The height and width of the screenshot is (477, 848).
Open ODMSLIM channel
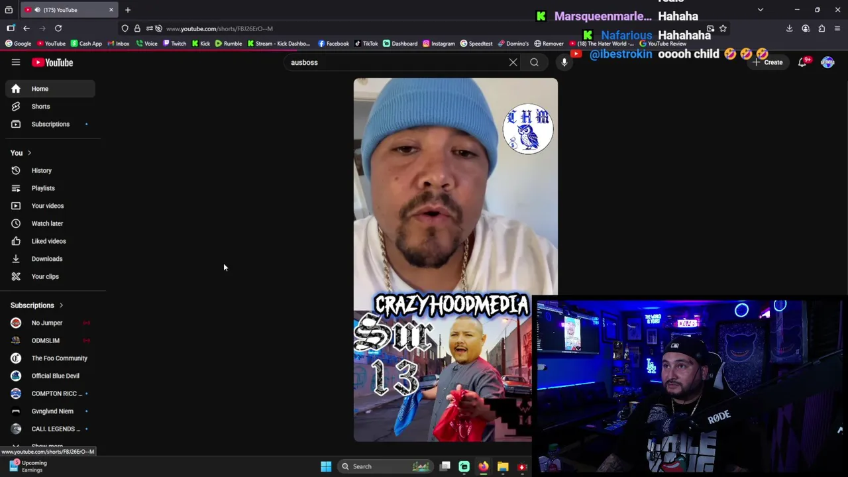tap(50, 341)
